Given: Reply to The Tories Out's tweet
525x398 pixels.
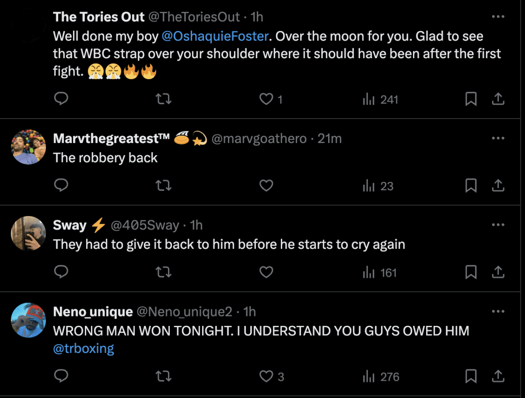Looking at the screenshot, I should click(61, 99).
